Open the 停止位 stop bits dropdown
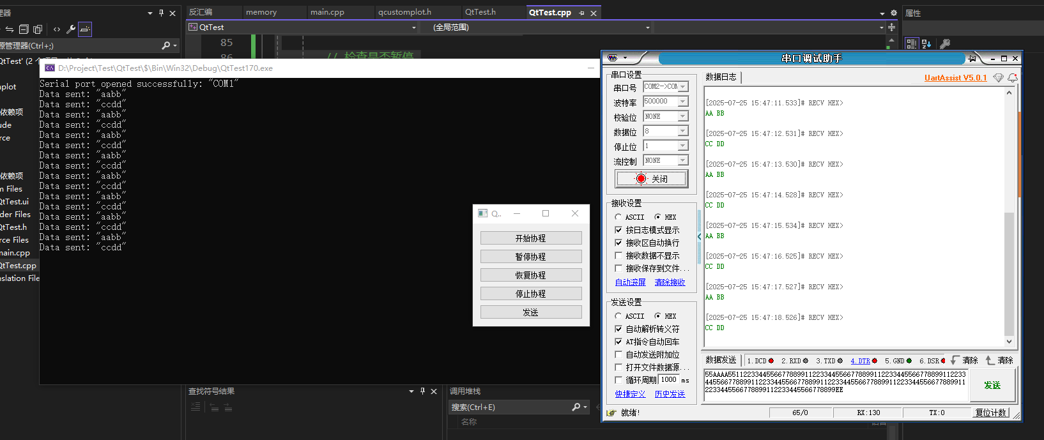 click(x=683, y=146)
